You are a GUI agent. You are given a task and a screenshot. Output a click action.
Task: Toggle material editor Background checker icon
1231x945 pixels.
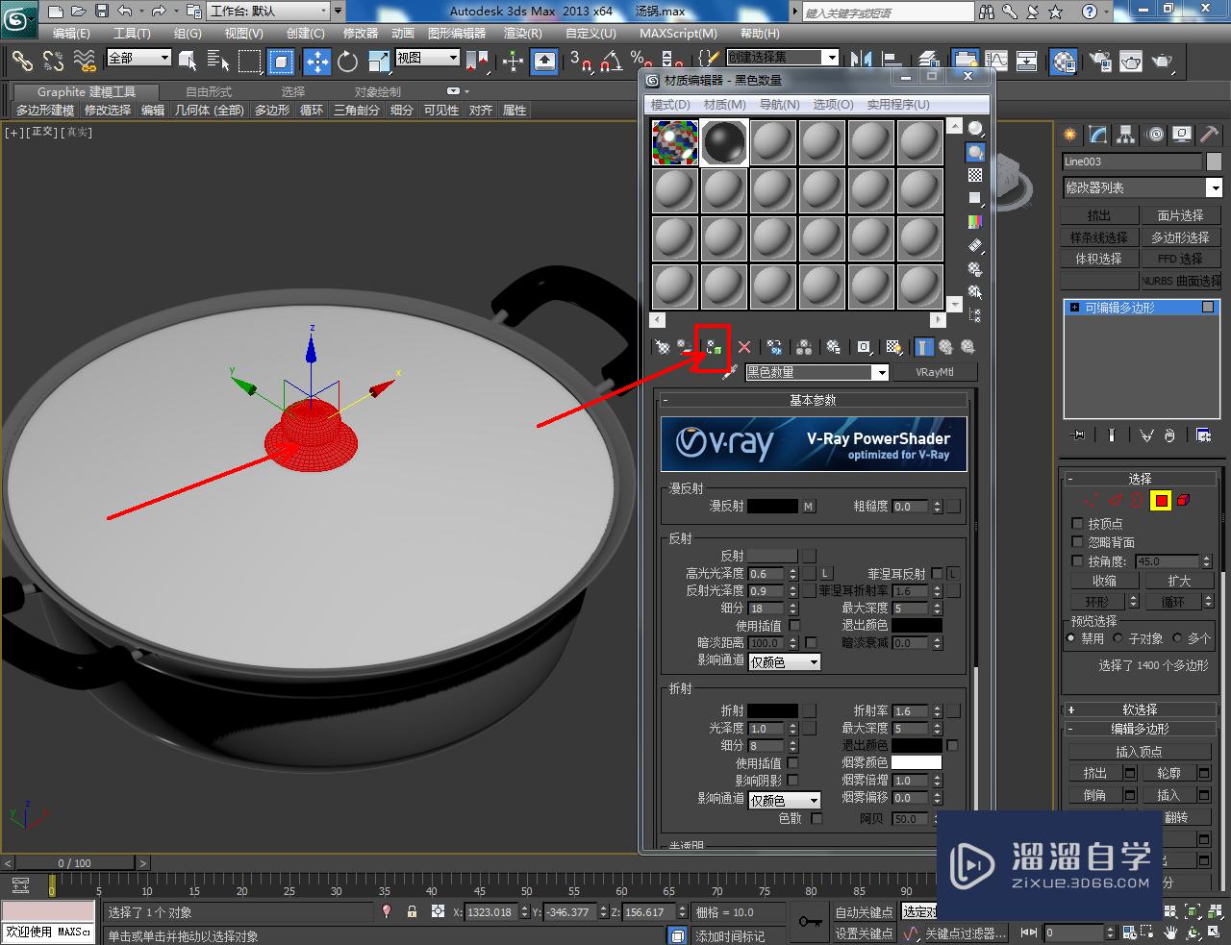pos(975,175)
